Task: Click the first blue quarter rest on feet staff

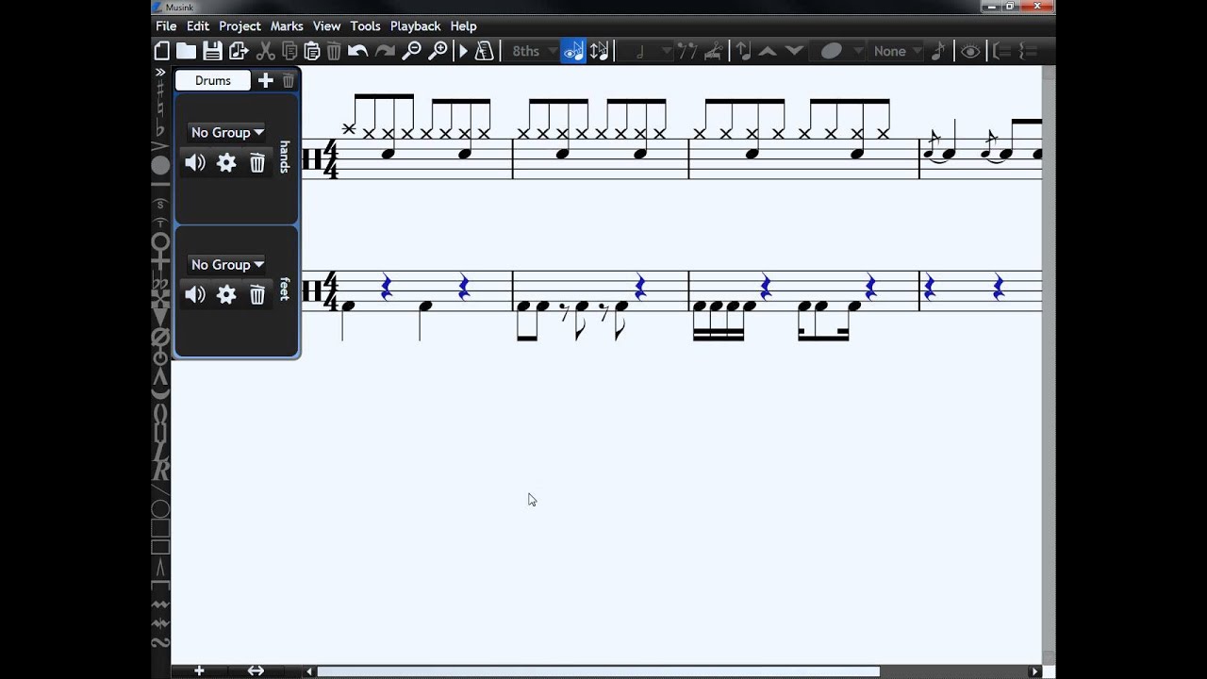Action: (386, 287)
